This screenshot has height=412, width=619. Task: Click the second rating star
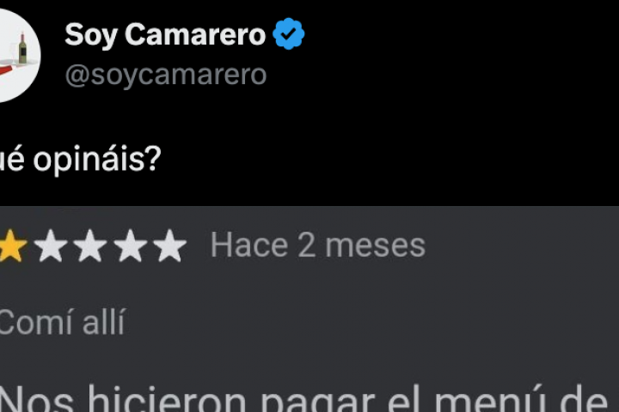coord(51,245)
